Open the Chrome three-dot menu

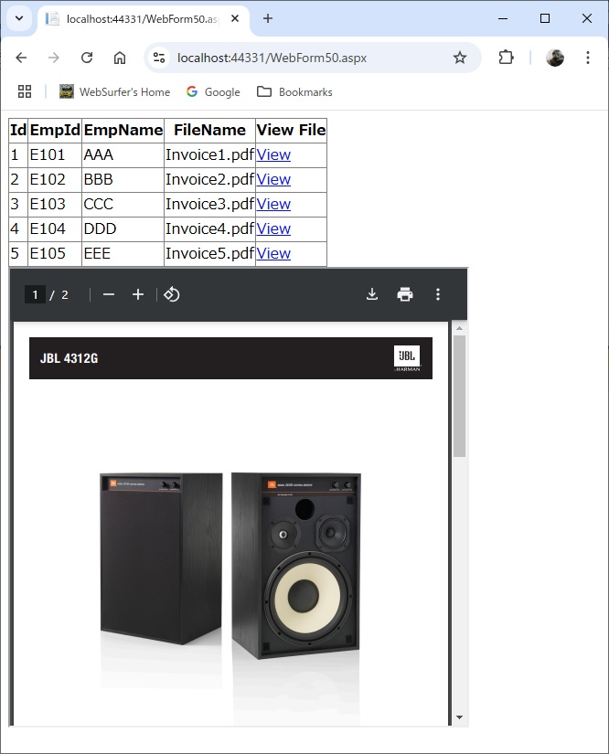pyautogui.click(x=588, y=58)
